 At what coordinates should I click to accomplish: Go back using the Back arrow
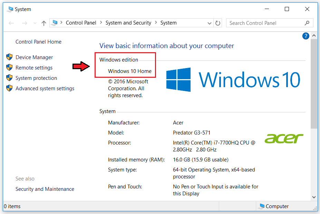point(11,23)
